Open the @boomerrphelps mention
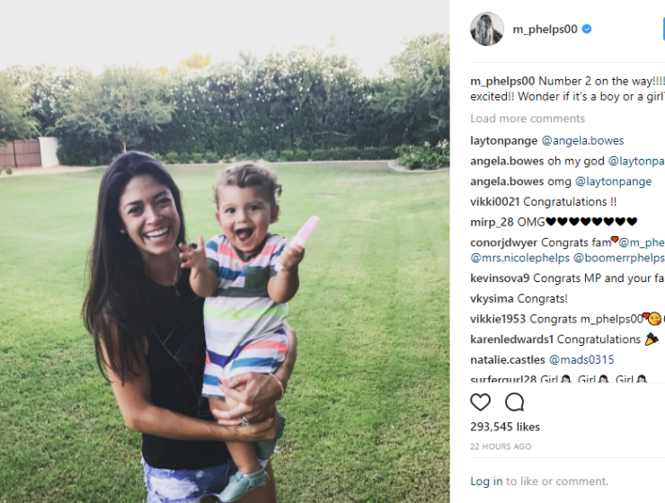This screenshot has width=665, height=503. (x=619, y=258)
